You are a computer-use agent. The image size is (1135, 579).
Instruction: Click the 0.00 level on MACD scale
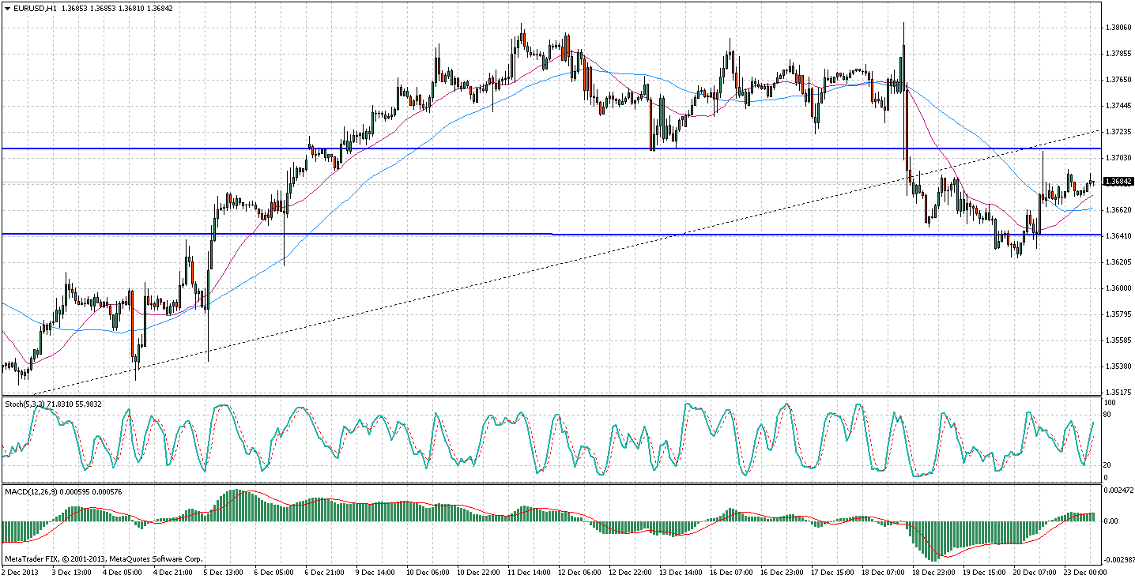pos(1110,521)
